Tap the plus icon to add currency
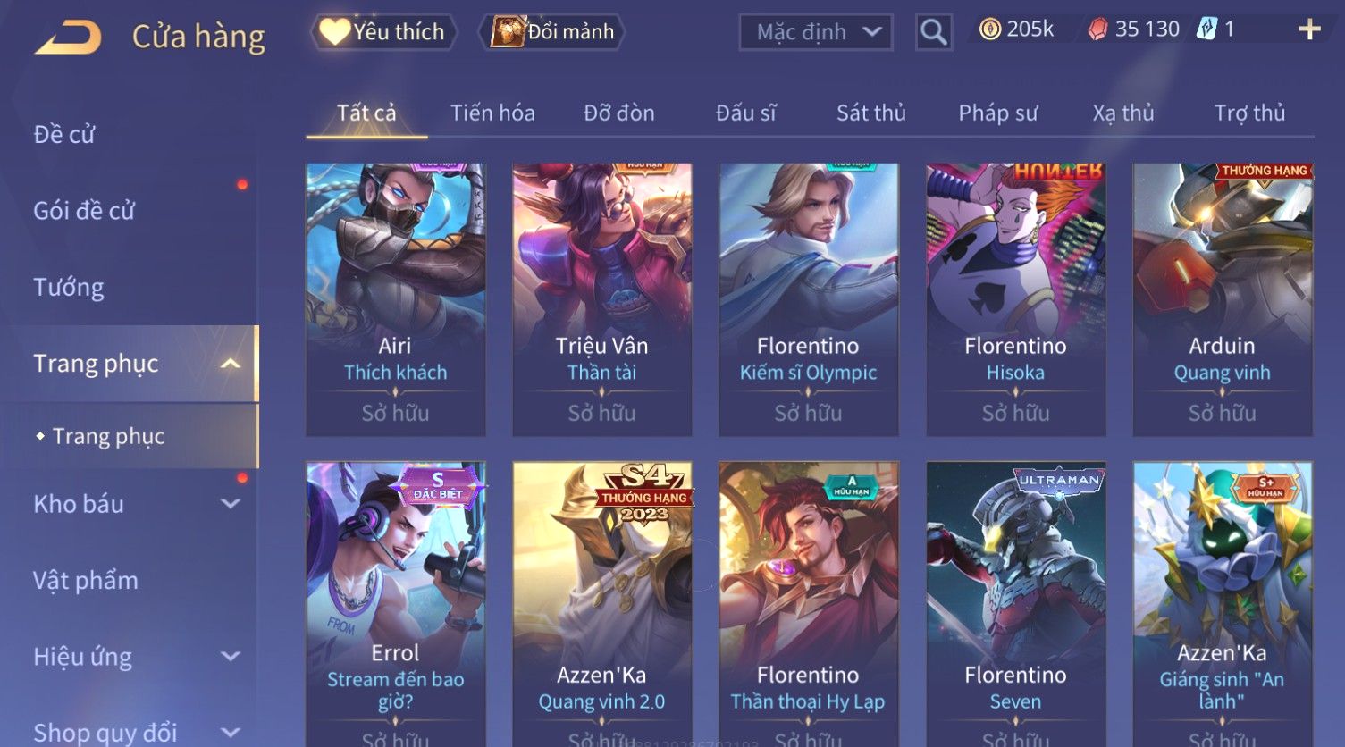This screenshot has width=1345, height=747. tap(1309, 29)
